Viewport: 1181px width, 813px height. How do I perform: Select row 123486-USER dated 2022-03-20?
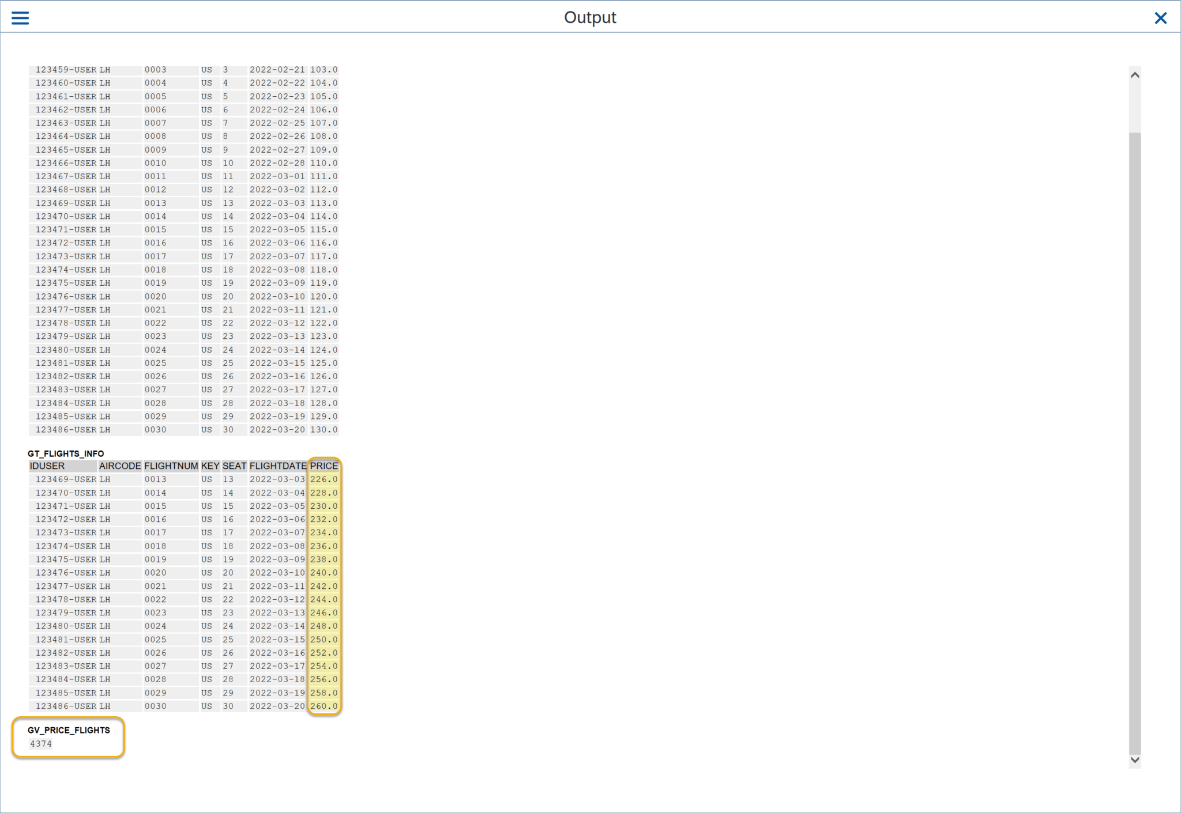(66, 706)
